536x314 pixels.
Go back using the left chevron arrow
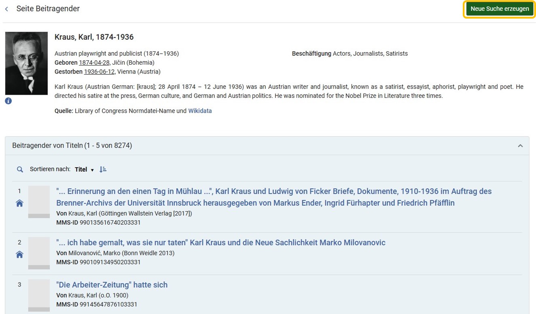6,9
